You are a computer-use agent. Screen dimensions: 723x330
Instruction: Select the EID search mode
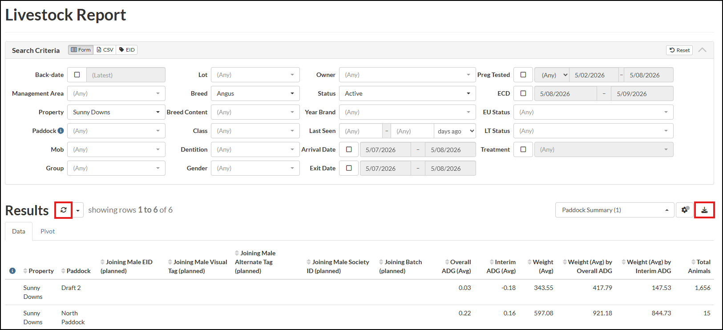(127, 50)
